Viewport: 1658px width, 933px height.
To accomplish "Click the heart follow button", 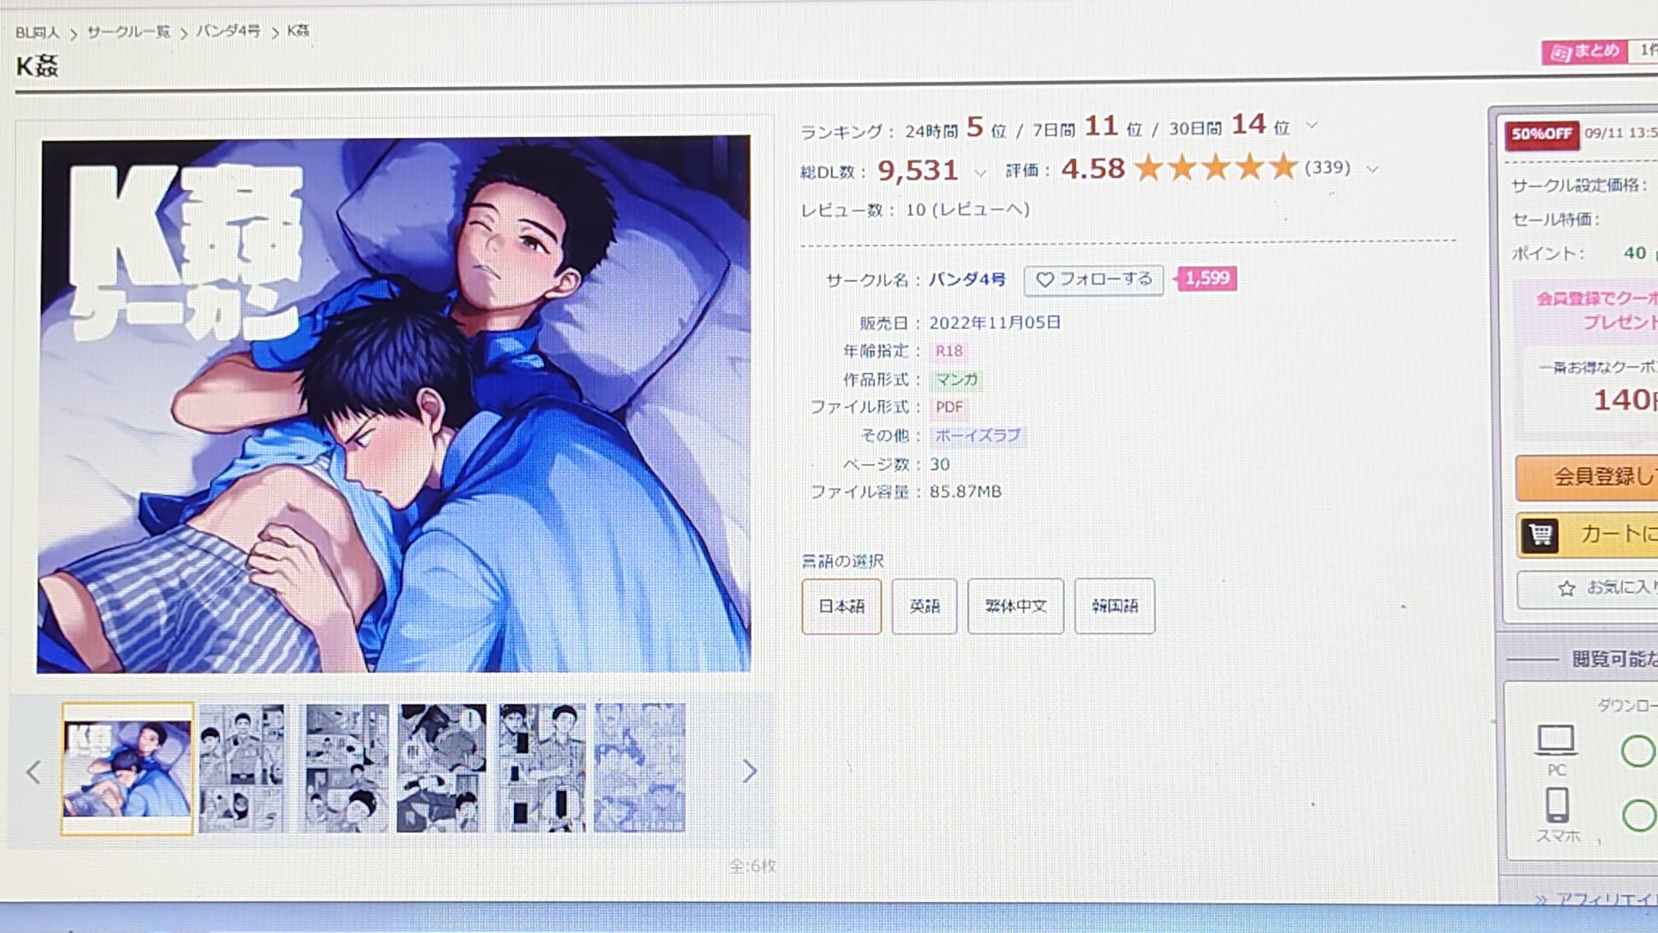I will coord(1093,280).
